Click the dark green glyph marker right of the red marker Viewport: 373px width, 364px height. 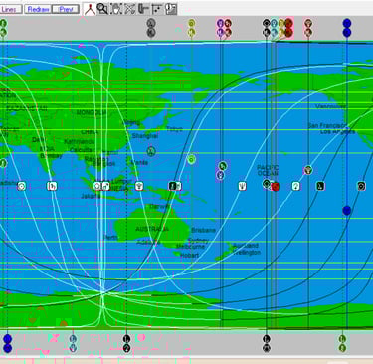[320, 186]
